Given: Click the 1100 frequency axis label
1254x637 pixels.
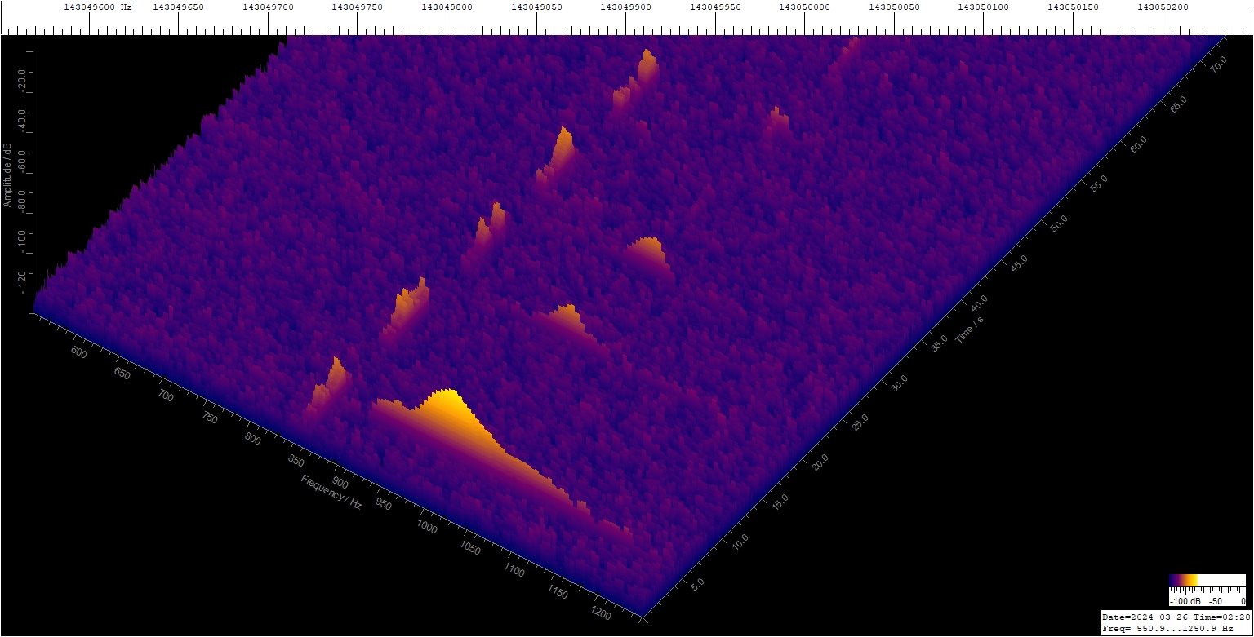Looking at the screenshot, I should coord(514,569).
